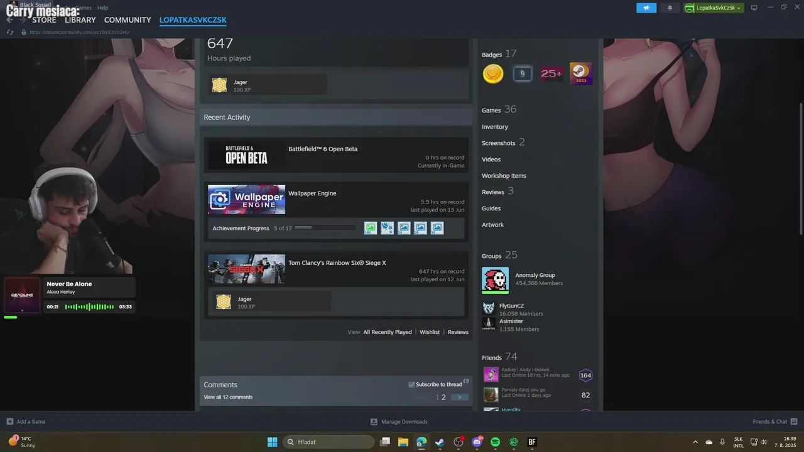804x452 pixels.
Task: Open the LOPATKASVKCZSK profile tab
Action: 193,20
